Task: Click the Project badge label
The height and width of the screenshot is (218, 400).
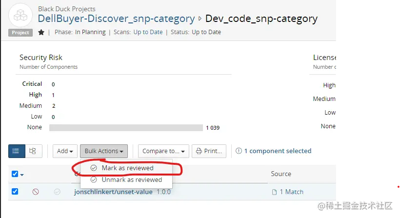Action: tap(20, 32)
